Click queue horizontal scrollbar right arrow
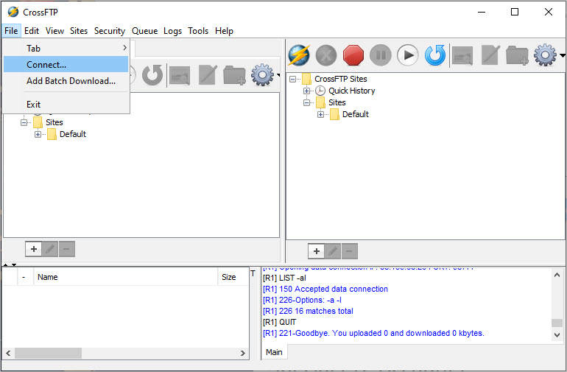Image resolution: width=567 pixels, height=372 pixels. pos(243,353)
